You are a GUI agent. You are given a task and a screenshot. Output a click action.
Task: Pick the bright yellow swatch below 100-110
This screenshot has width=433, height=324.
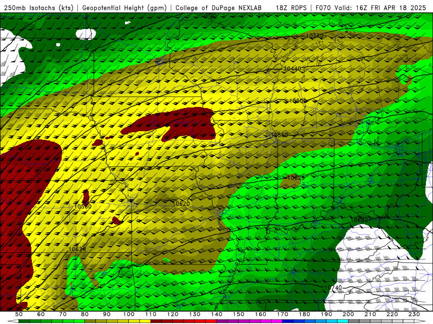click(145, 321)
